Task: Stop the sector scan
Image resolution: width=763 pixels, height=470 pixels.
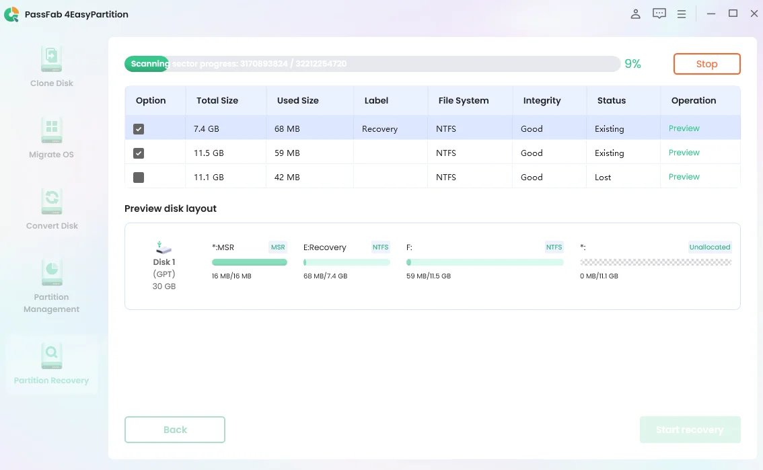Action: click(706, 64)
